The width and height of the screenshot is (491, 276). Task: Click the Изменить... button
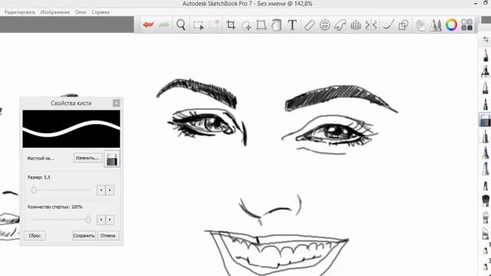[87, 158]
